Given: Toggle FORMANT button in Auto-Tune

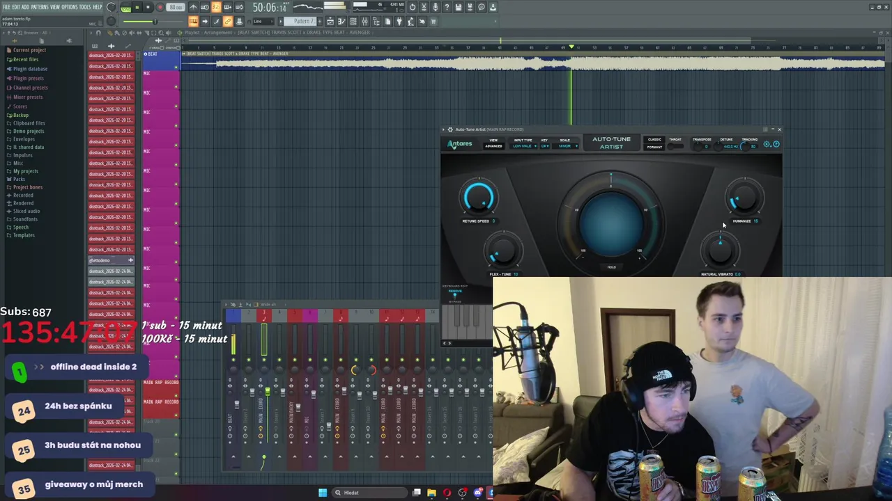Looking at the screenshot, I should click(655, 147).
